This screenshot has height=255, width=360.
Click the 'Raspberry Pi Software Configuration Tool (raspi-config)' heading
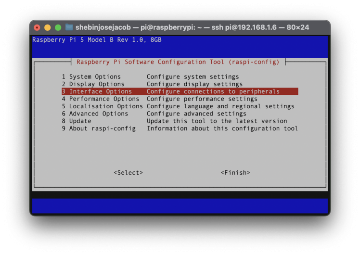point(178,62)
